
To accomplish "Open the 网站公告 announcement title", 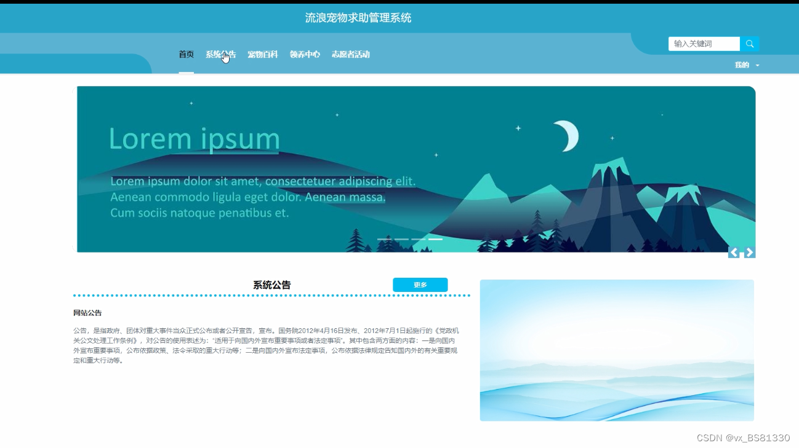I will 87,313.
